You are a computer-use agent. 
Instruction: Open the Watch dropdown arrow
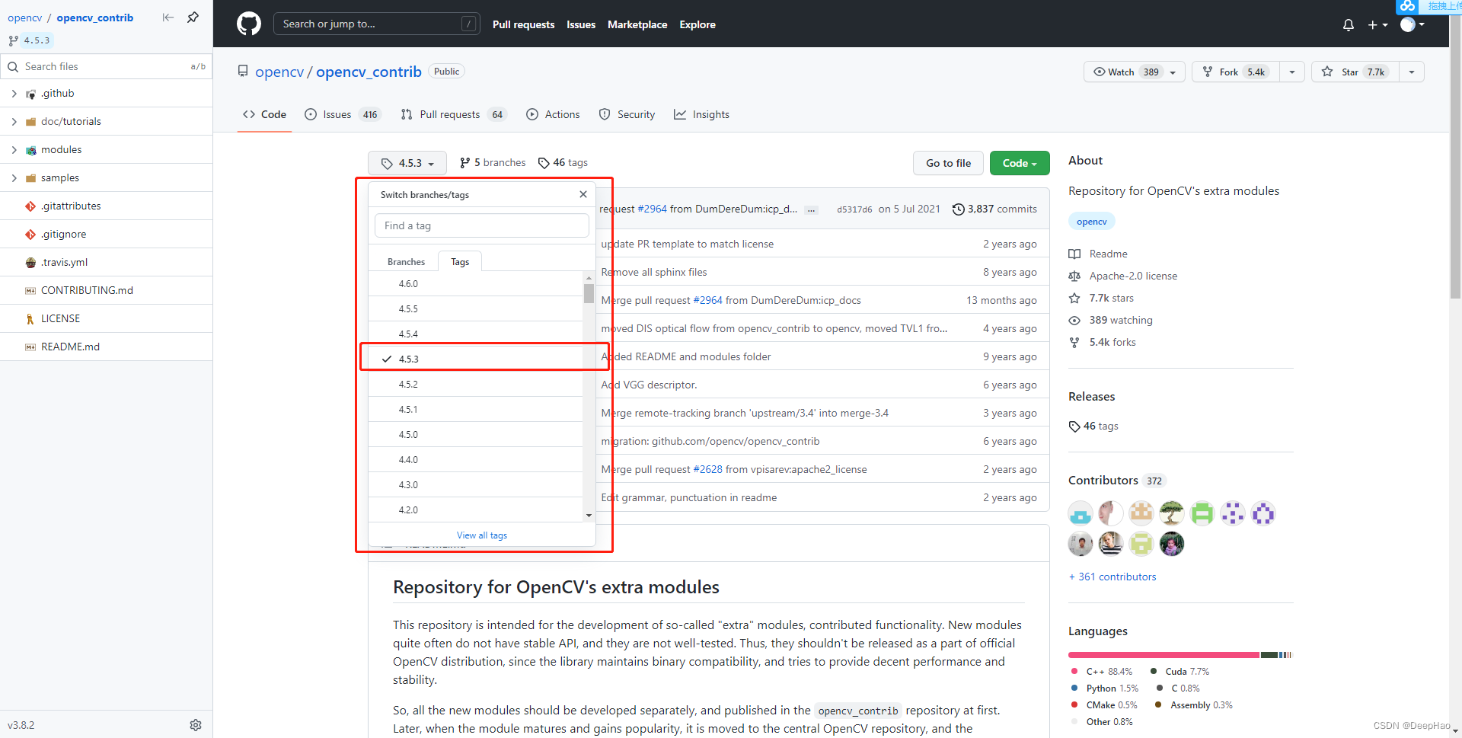point(1173,72)
